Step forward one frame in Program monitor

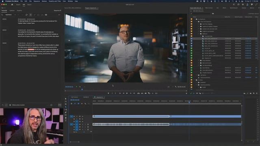pyautogui.click(x=130, y=93)
